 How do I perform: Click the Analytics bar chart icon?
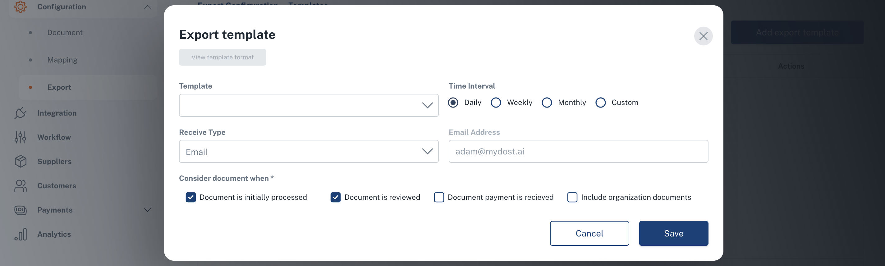(20, 234)
